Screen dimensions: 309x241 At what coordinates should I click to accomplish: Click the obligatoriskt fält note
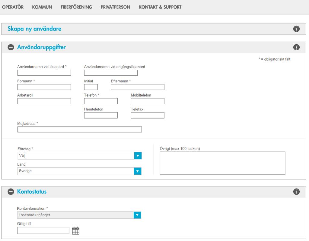click(274, 59)
